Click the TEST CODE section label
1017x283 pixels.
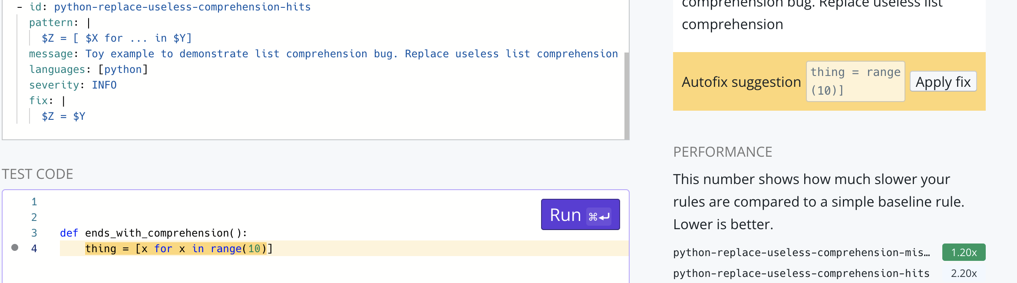(x=37, y=174)
